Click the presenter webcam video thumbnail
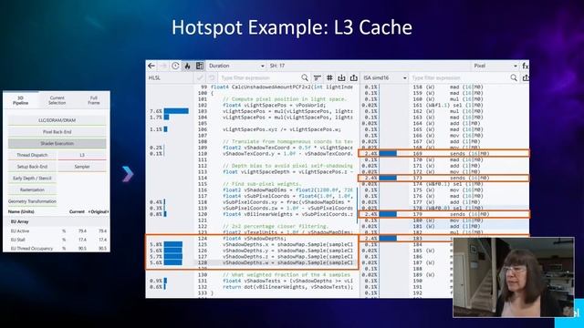Image resolution: width=584 pixels, height=328 pixels. tap(514, 277)
